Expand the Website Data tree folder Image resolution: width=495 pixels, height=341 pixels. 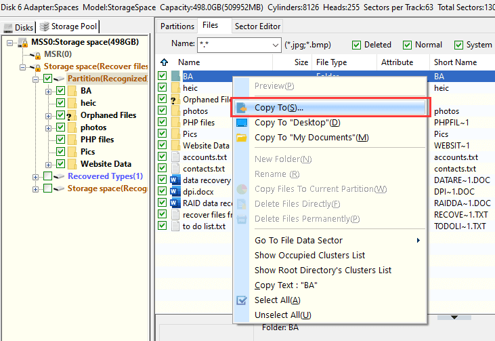pyautogui.click(x=48, y=164)
